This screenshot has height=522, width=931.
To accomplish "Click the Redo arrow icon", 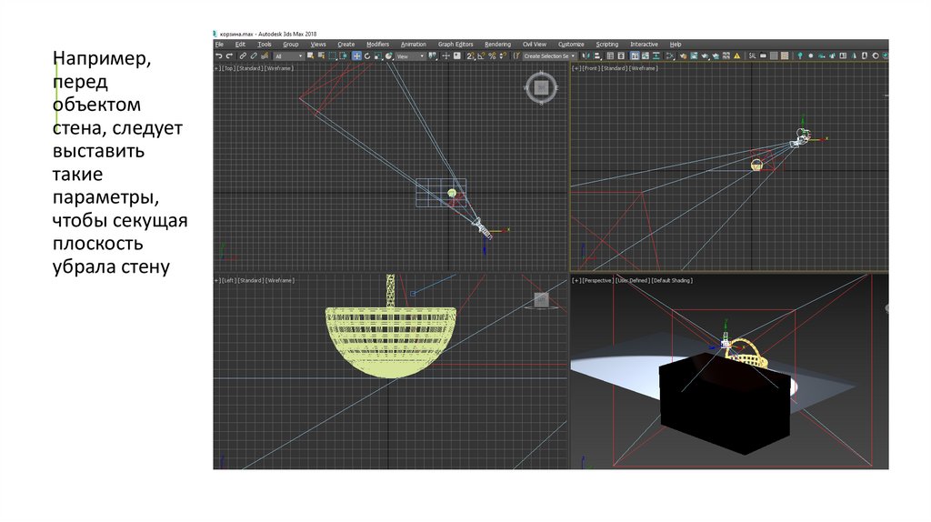I will (230, 55).
